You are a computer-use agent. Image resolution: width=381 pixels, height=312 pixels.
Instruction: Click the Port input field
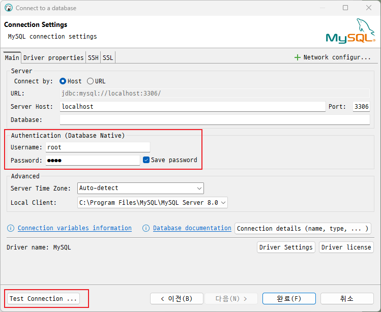[361, 107]
